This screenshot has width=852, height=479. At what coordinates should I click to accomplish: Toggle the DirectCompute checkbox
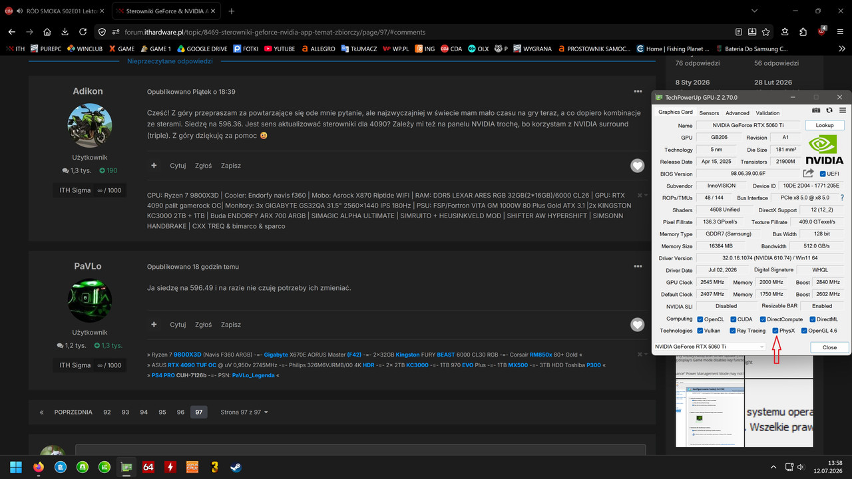[762, 319]
